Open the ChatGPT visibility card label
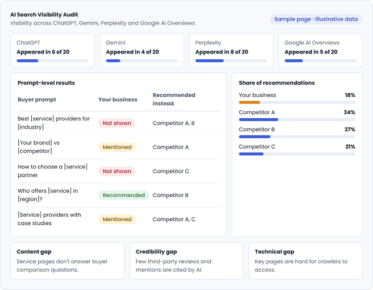Screen dimensions: 373x290 (28, 43)
